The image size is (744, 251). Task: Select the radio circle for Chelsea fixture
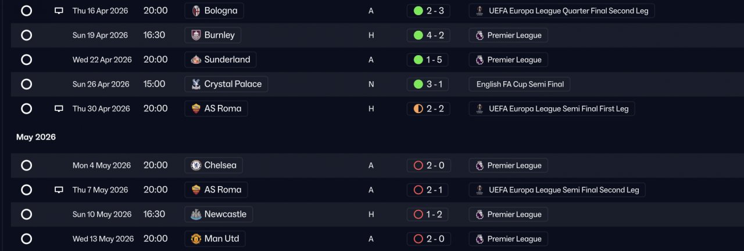(26, 165)
